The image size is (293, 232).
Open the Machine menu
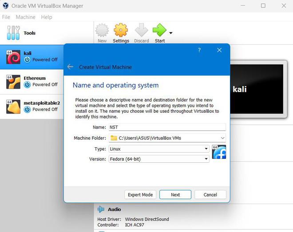click(26, 17)
